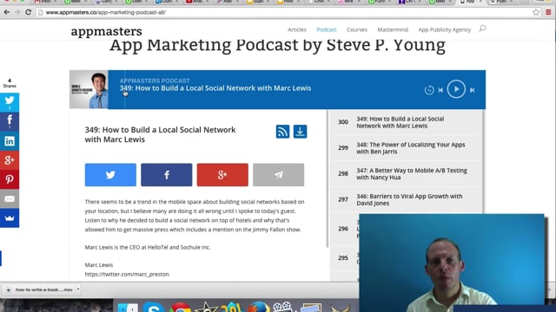Rewind the podcast with replay icon

pos(429,90)
